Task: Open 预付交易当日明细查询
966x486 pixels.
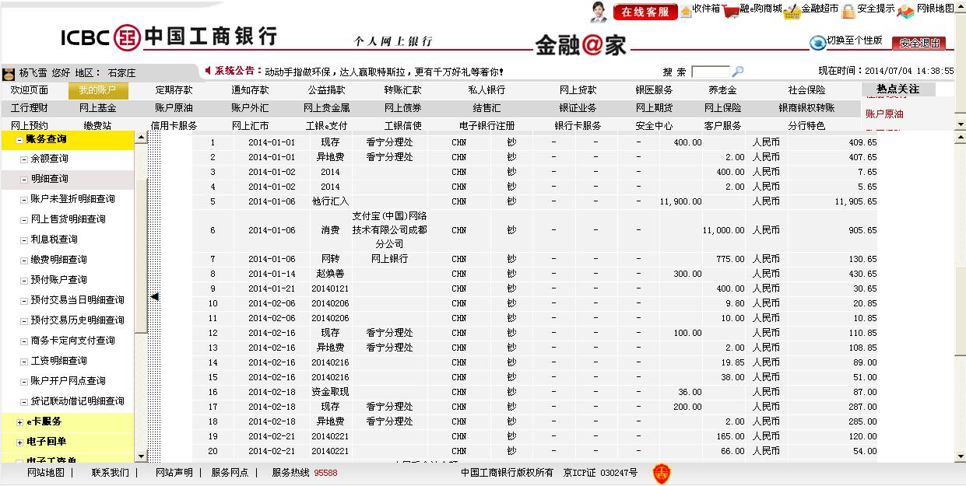Action: (x=77, y=300)
